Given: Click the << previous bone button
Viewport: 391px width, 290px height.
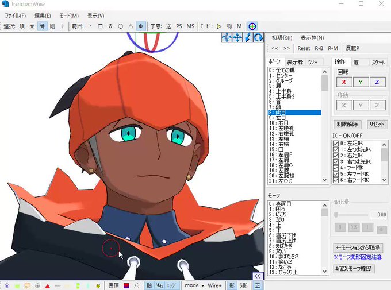Looking at the screenshot, I should tap(275, 48).
